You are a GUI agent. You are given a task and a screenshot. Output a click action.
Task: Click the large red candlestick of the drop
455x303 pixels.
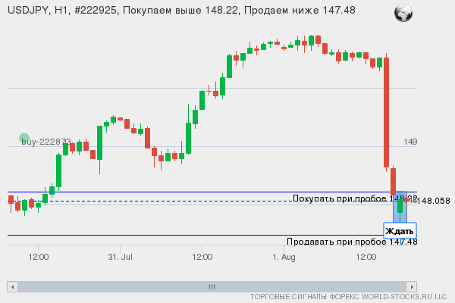[x=386, y=113]
